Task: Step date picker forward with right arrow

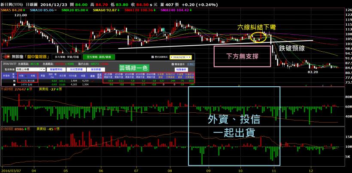Action: click(190, 57)
